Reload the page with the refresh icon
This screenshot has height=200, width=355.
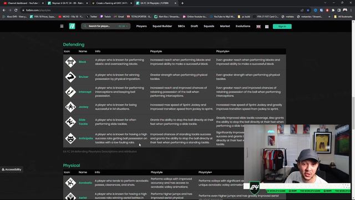(16, 10)
